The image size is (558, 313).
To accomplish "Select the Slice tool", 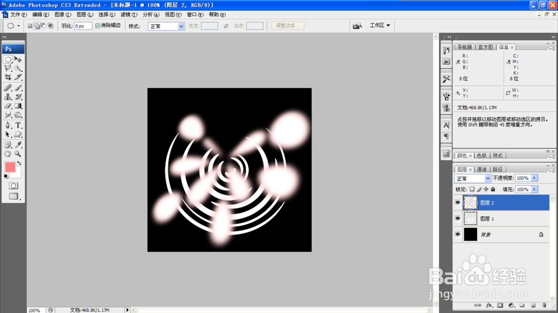I will [x=18, y=77].
